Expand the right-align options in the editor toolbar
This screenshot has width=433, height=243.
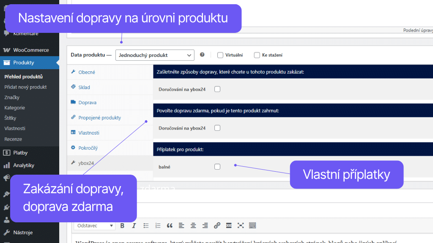(205, 225)
